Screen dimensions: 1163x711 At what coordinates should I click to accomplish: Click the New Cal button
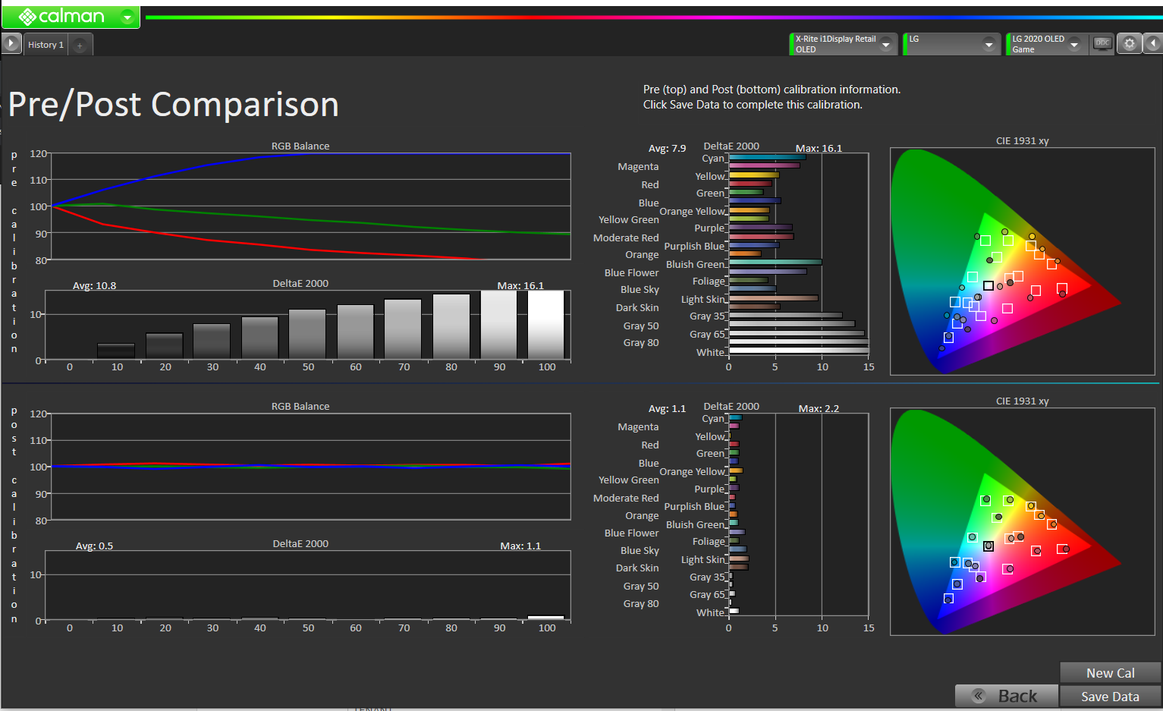(1109, 673)
